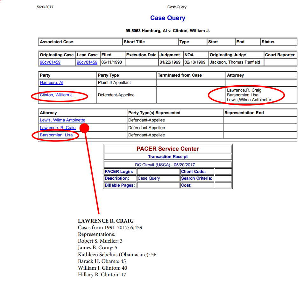Click the Short Title column header
The width and height of the screenshot is (303, 283).
[x=134, y=42]
